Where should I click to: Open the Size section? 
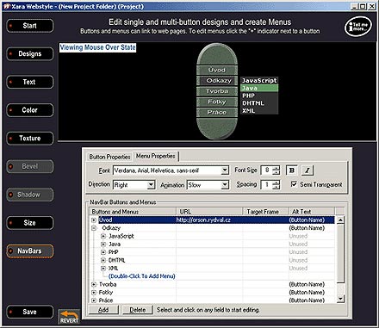(x=30, y=223)
